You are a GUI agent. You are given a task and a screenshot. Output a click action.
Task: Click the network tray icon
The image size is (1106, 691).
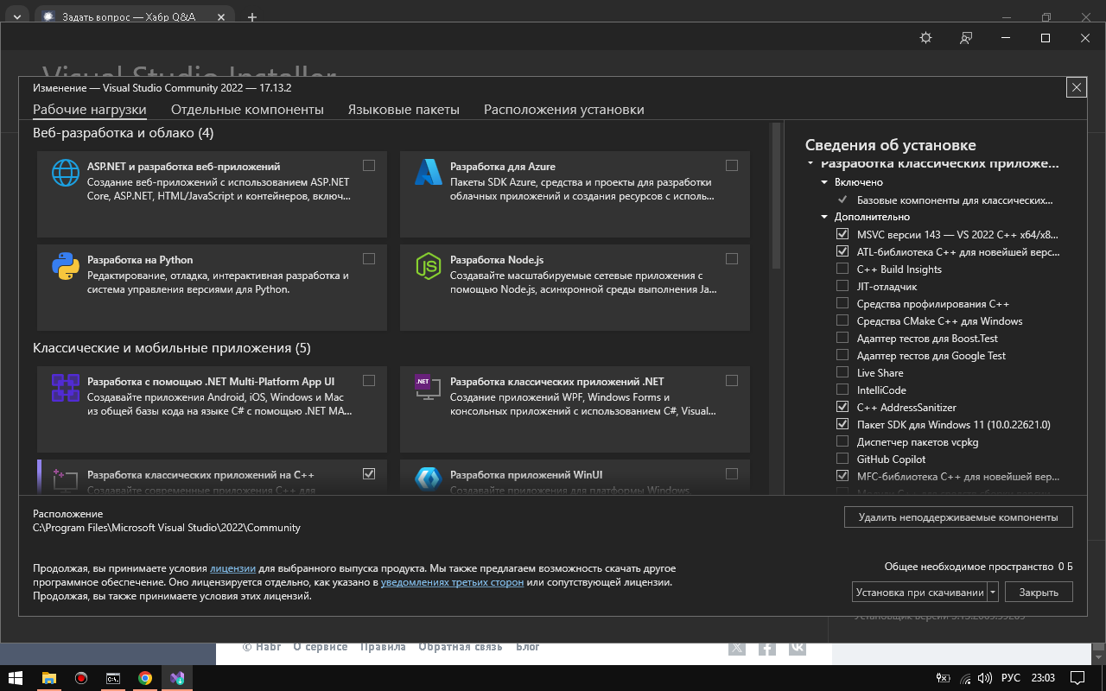coord(963,678)
